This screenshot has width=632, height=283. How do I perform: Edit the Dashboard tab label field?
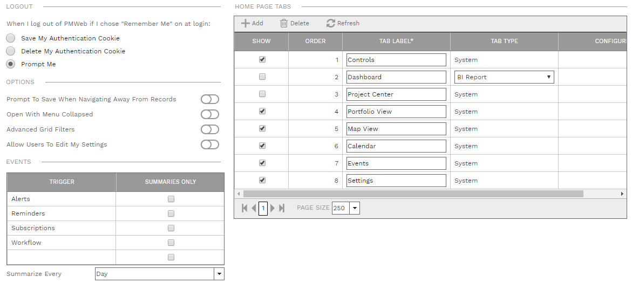(396, 77)
